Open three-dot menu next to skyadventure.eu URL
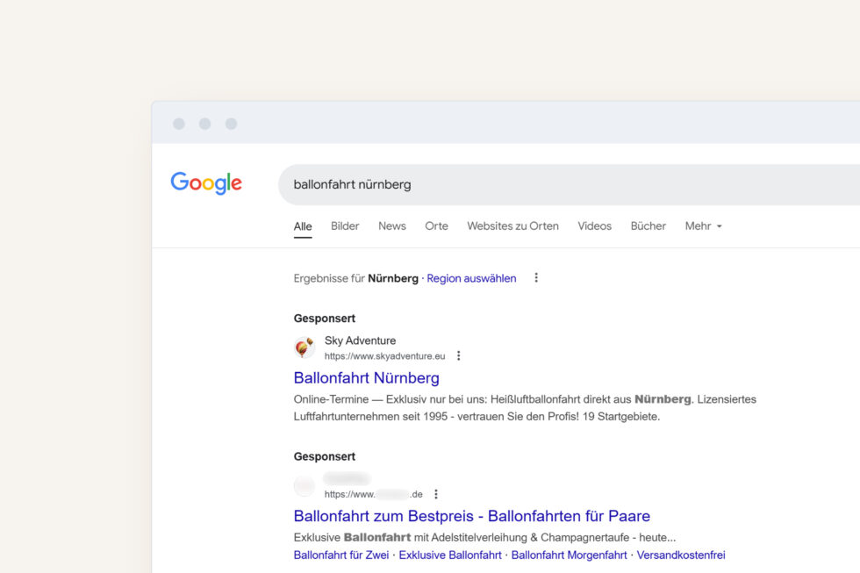 click(458, 356)
